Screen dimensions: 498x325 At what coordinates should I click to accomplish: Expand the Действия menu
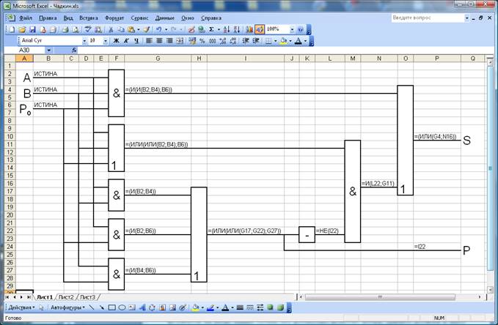click(x=21, y=307)
